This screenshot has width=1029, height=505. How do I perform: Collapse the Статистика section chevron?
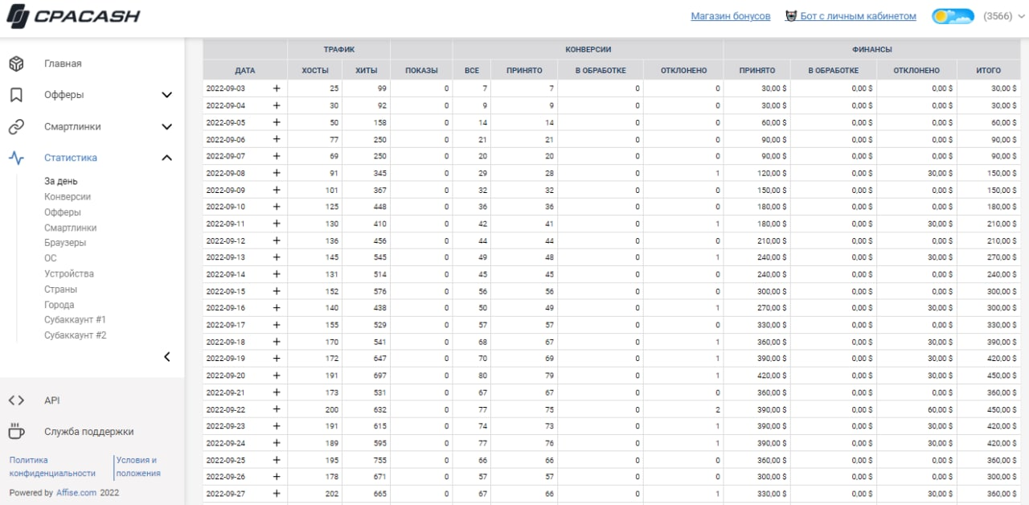click(167, 158)
